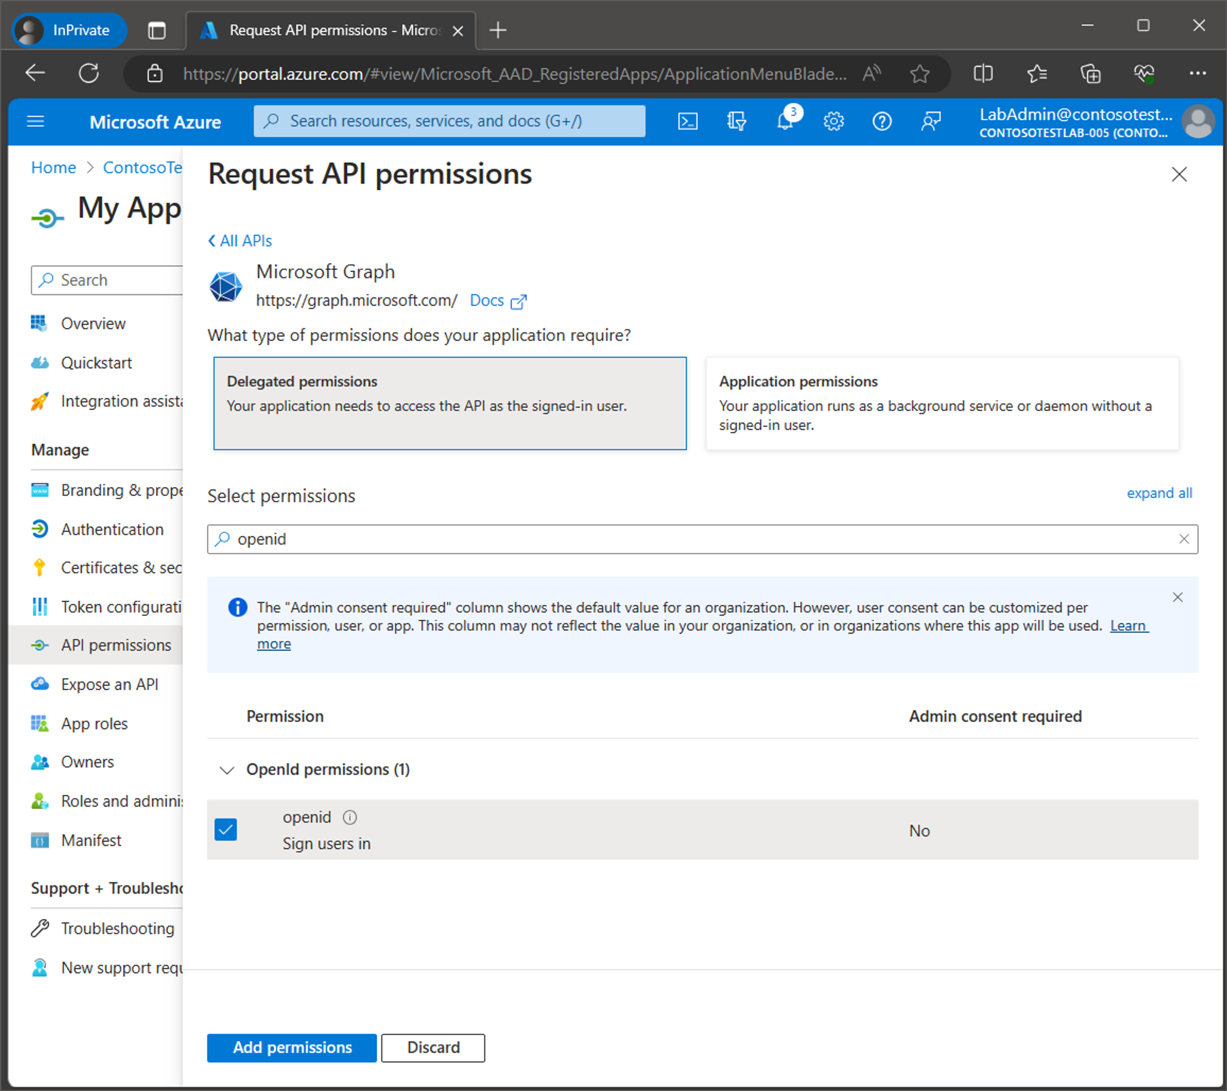Click the Microsoft Azure title

pos(155,122)
